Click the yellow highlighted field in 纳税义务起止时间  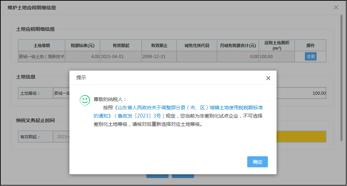click(301, 137)
